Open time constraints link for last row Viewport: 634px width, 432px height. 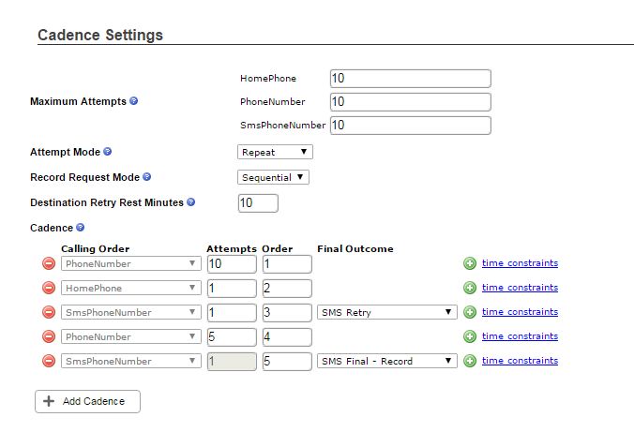tap(520, 361)
